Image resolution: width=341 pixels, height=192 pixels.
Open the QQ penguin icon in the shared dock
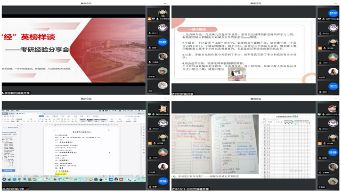(116, 179)
